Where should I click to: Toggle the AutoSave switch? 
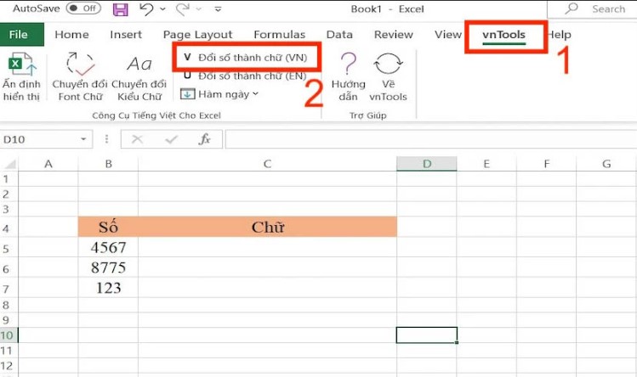83,8
